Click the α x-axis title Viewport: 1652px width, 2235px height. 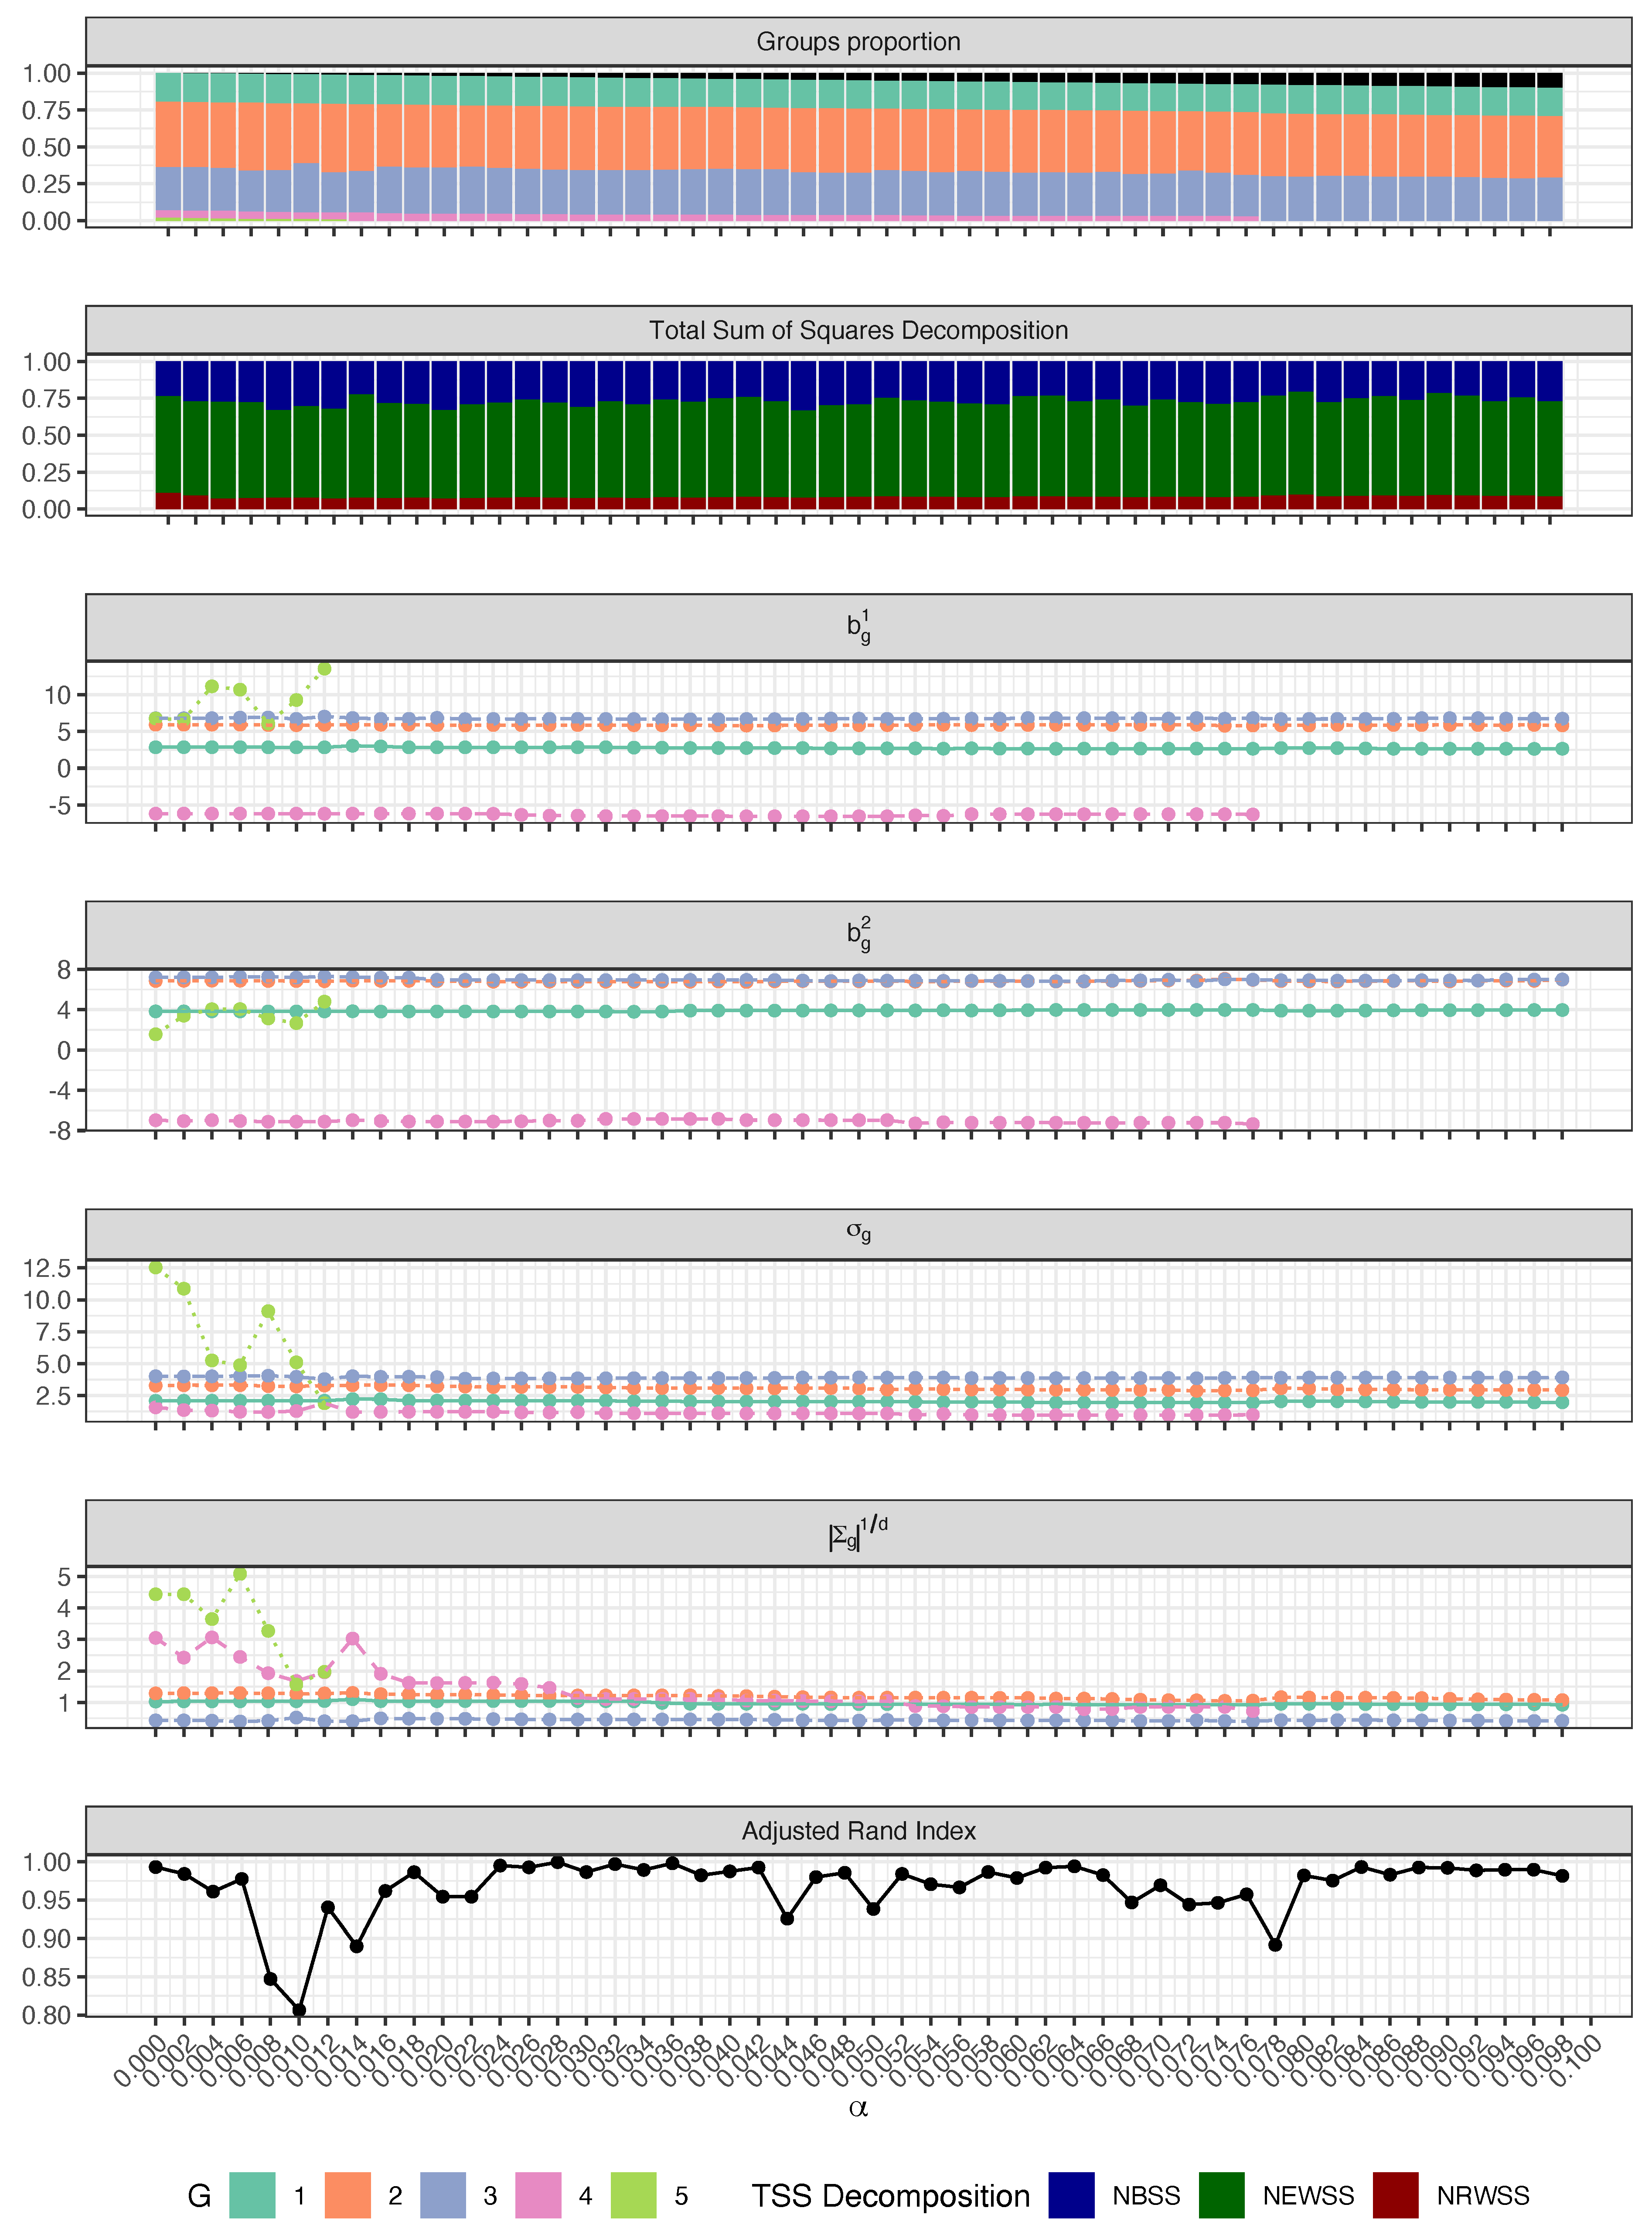pyautogui.click(x=858, y=2108)
